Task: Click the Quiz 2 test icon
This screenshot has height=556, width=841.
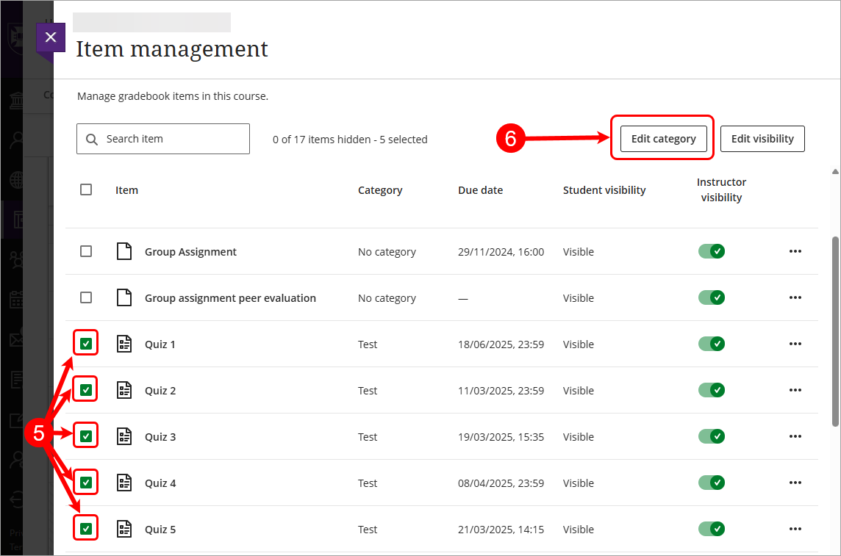Action: point(124,390)
